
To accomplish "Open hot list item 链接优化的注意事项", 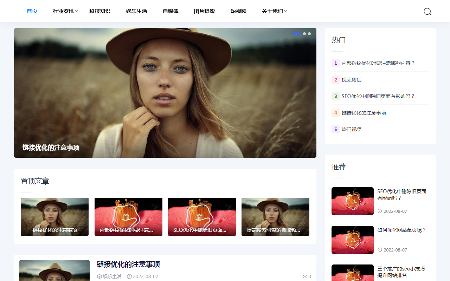I will coord(364,113).
